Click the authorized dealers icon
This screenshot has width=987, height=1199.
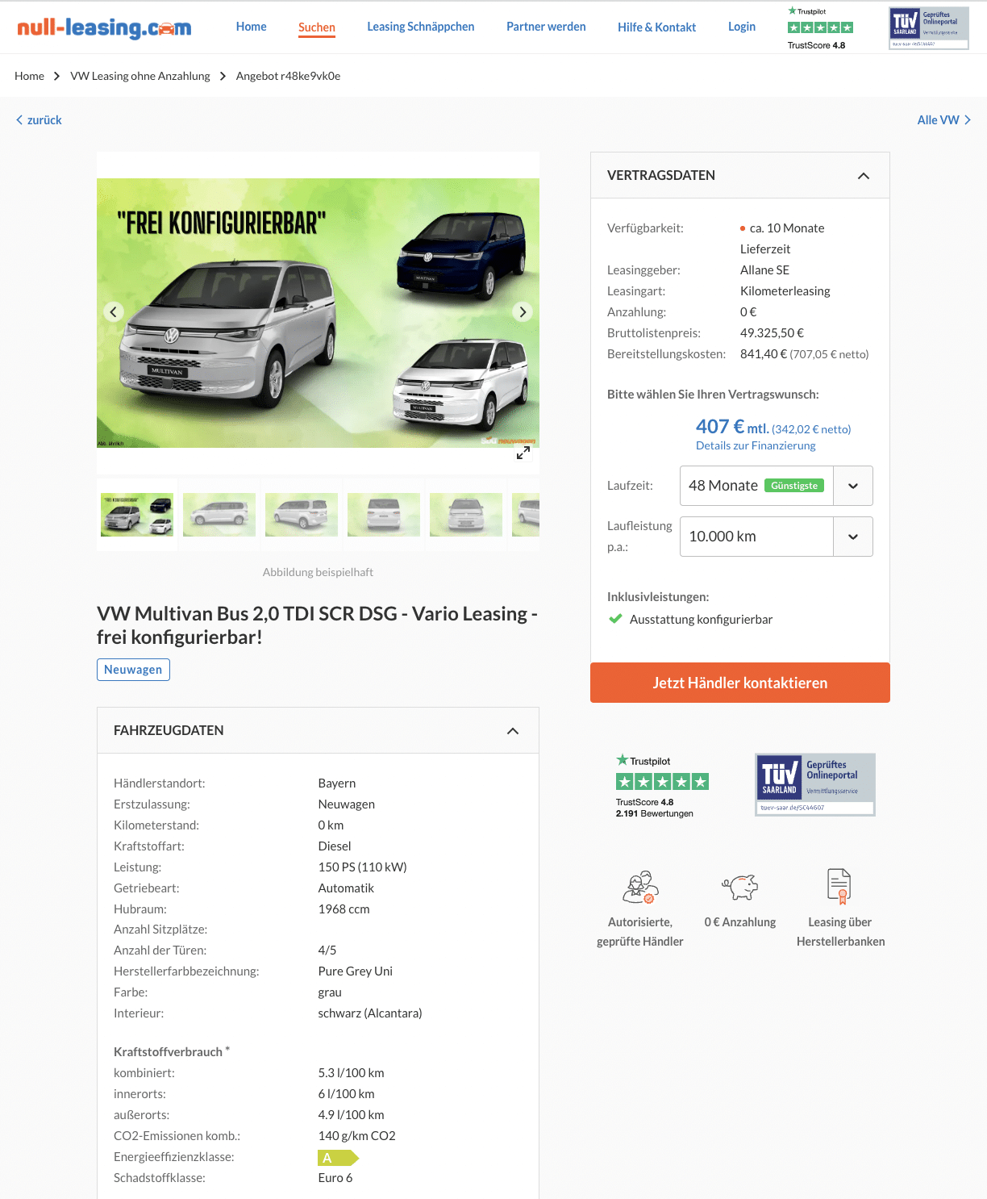[640, 887]
